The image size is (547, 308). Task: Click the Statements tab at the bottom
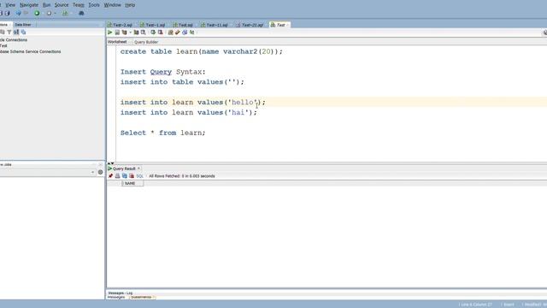click(x=141, y=297)
